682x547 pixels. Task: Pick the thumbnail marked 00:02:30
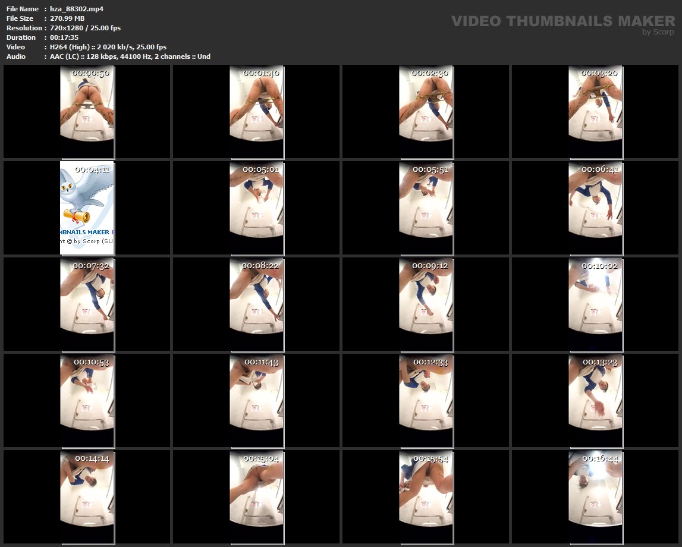coord(426,112)
